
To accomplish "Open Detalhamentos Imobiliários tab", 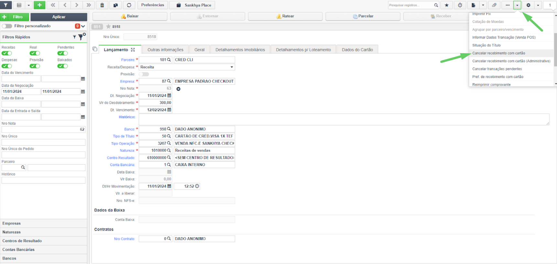I will pos(240,50).
